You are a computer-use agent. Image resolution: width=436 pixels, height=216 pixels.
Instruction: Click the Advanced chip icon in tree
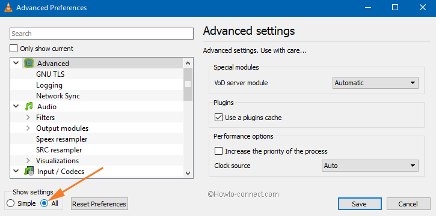28,63
